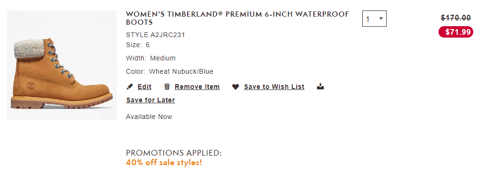Viewport: 478px width, 178px height.
Task: Open the Edit link for this item
Action: pyautogui.click(x=145, y=87)
